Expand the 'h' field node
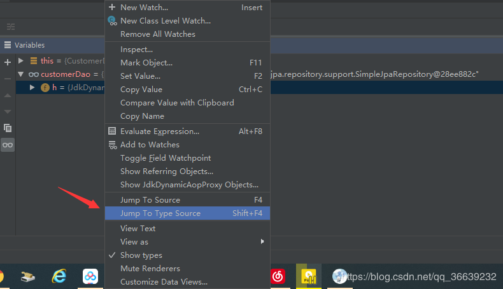This screenshot has width=503, height=289. pos(32,87)
